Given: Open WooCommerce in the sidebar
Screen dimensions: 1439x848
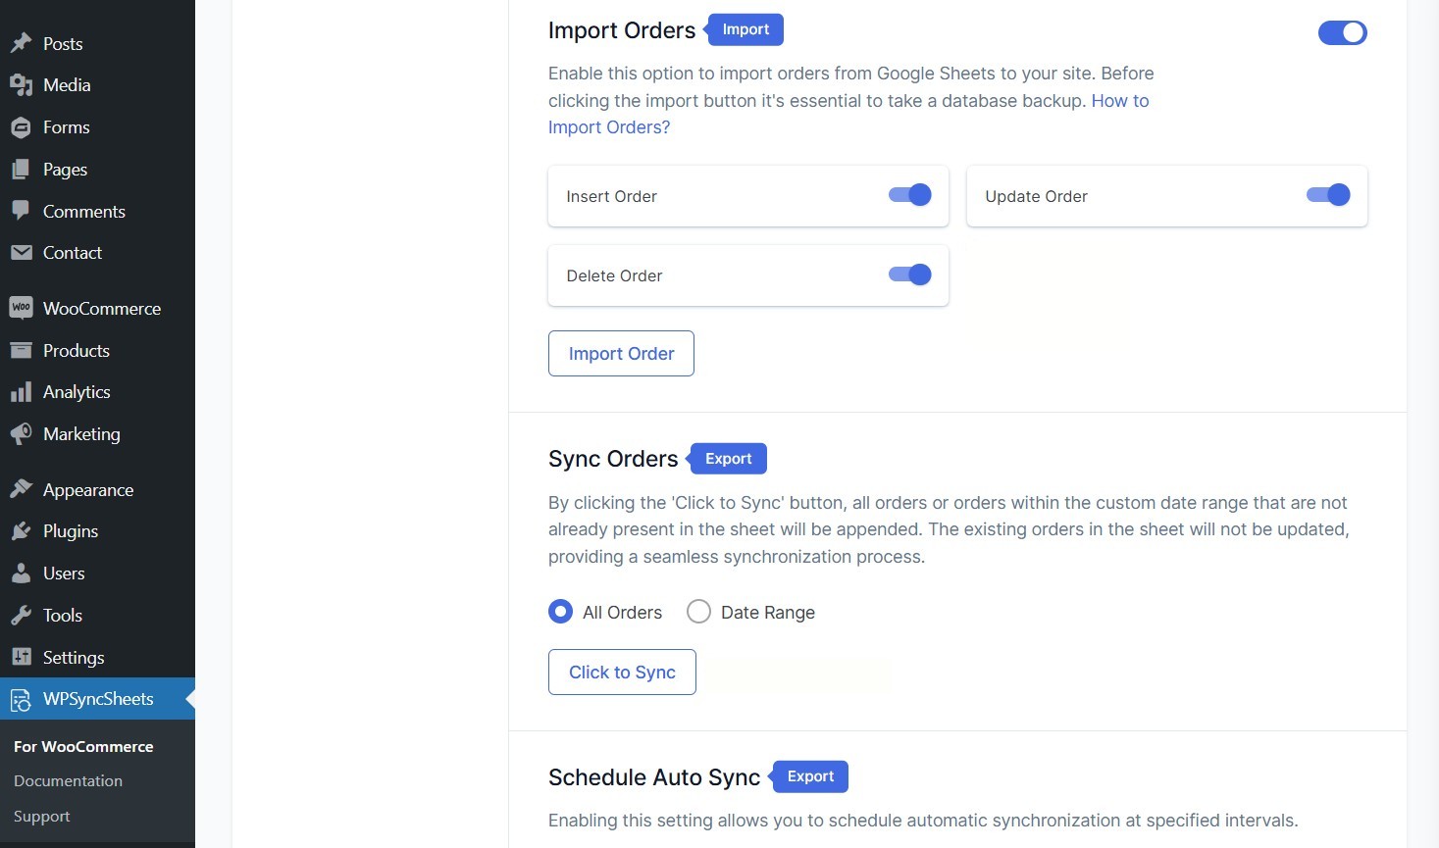Looking at the screenshot, I should [x=97, y=308].
